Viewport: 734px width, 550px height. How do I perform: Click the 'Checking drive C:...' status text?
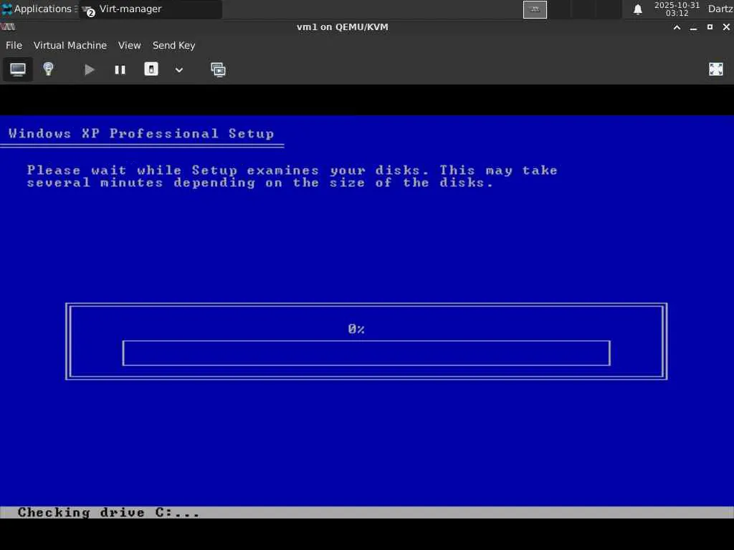point(109,513)
